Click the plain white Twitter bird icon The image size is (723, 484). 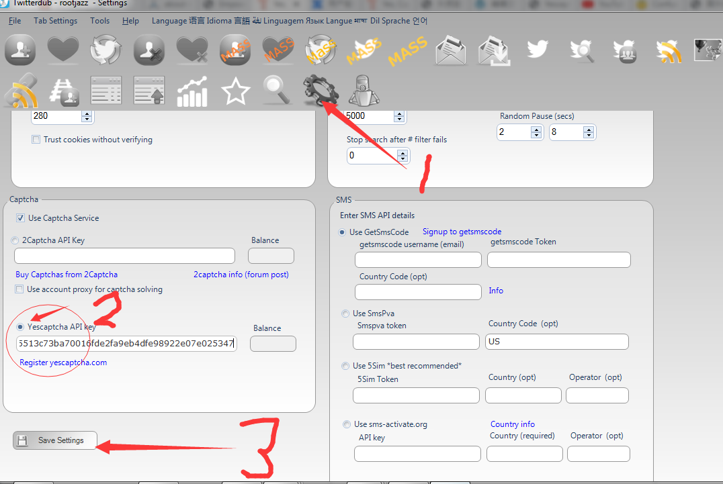coord(537,49)
